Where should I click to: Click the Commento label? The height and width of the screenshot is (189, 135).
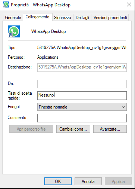[x=18, y=118]
